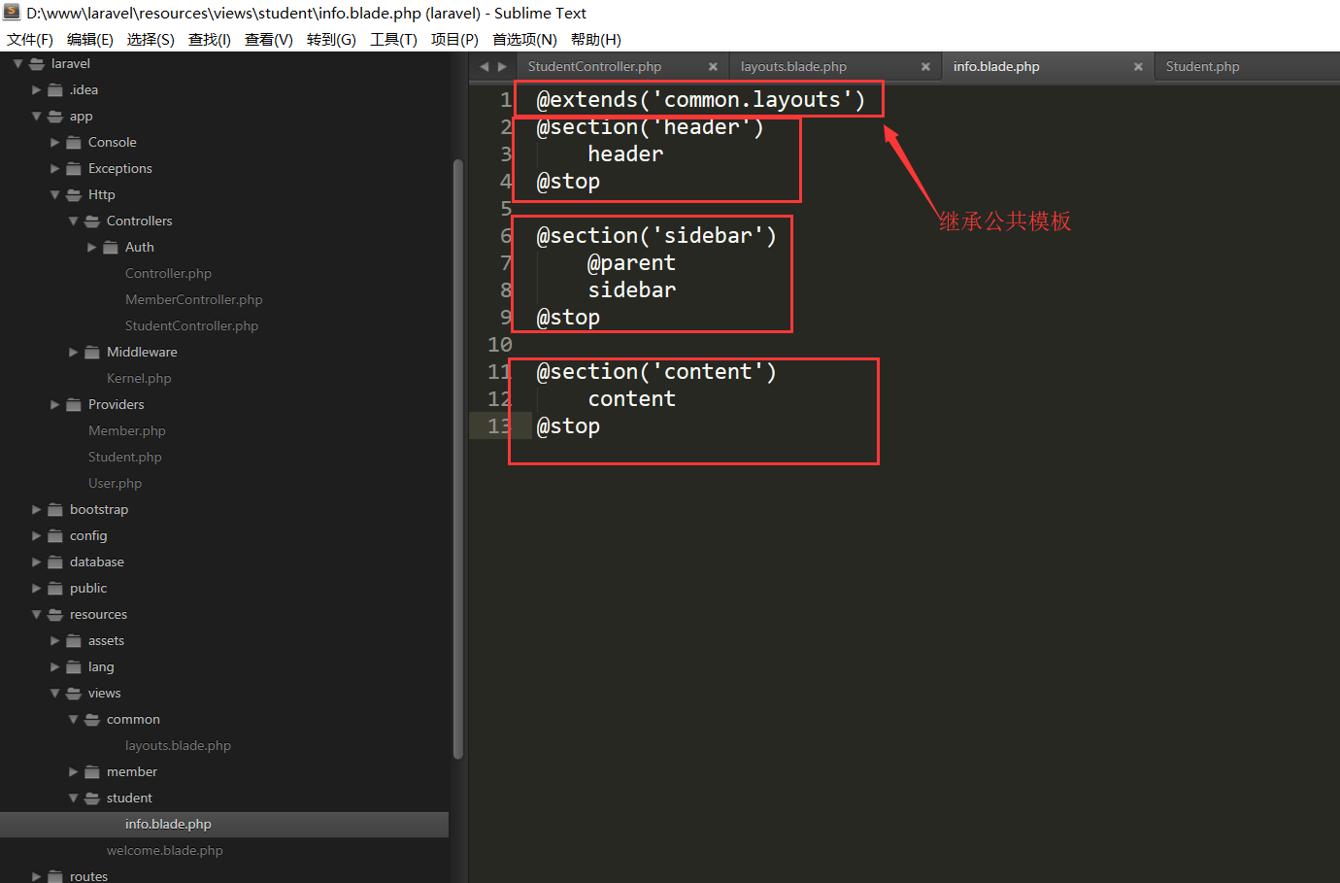
Task: Click the Auth folder icon
Action: (111, 248)
